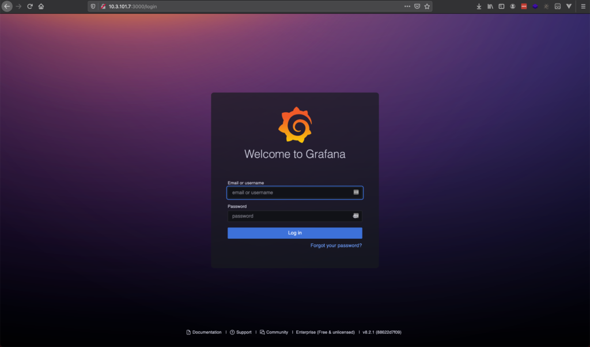Screen dimensions: 590x347
Task: Click the Welcome to Grafana heading
Action: (294, 154)
